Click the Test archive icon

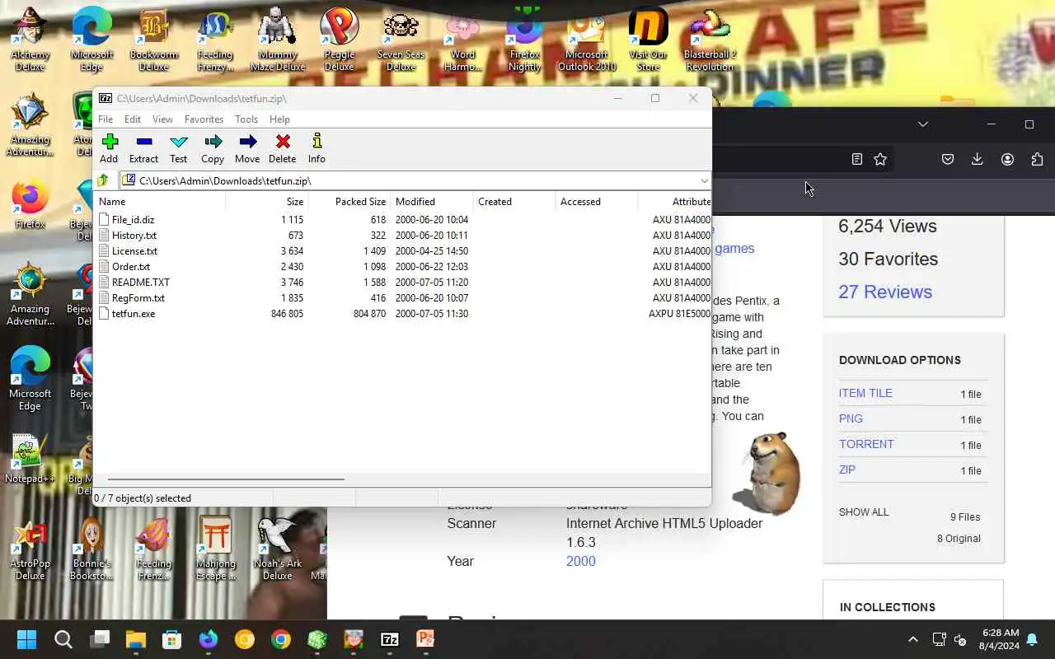coord(178,148)
